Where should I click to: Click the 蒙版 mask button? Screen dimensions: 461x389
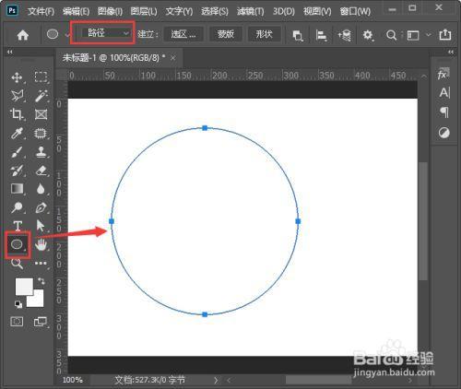pos(226,34)
